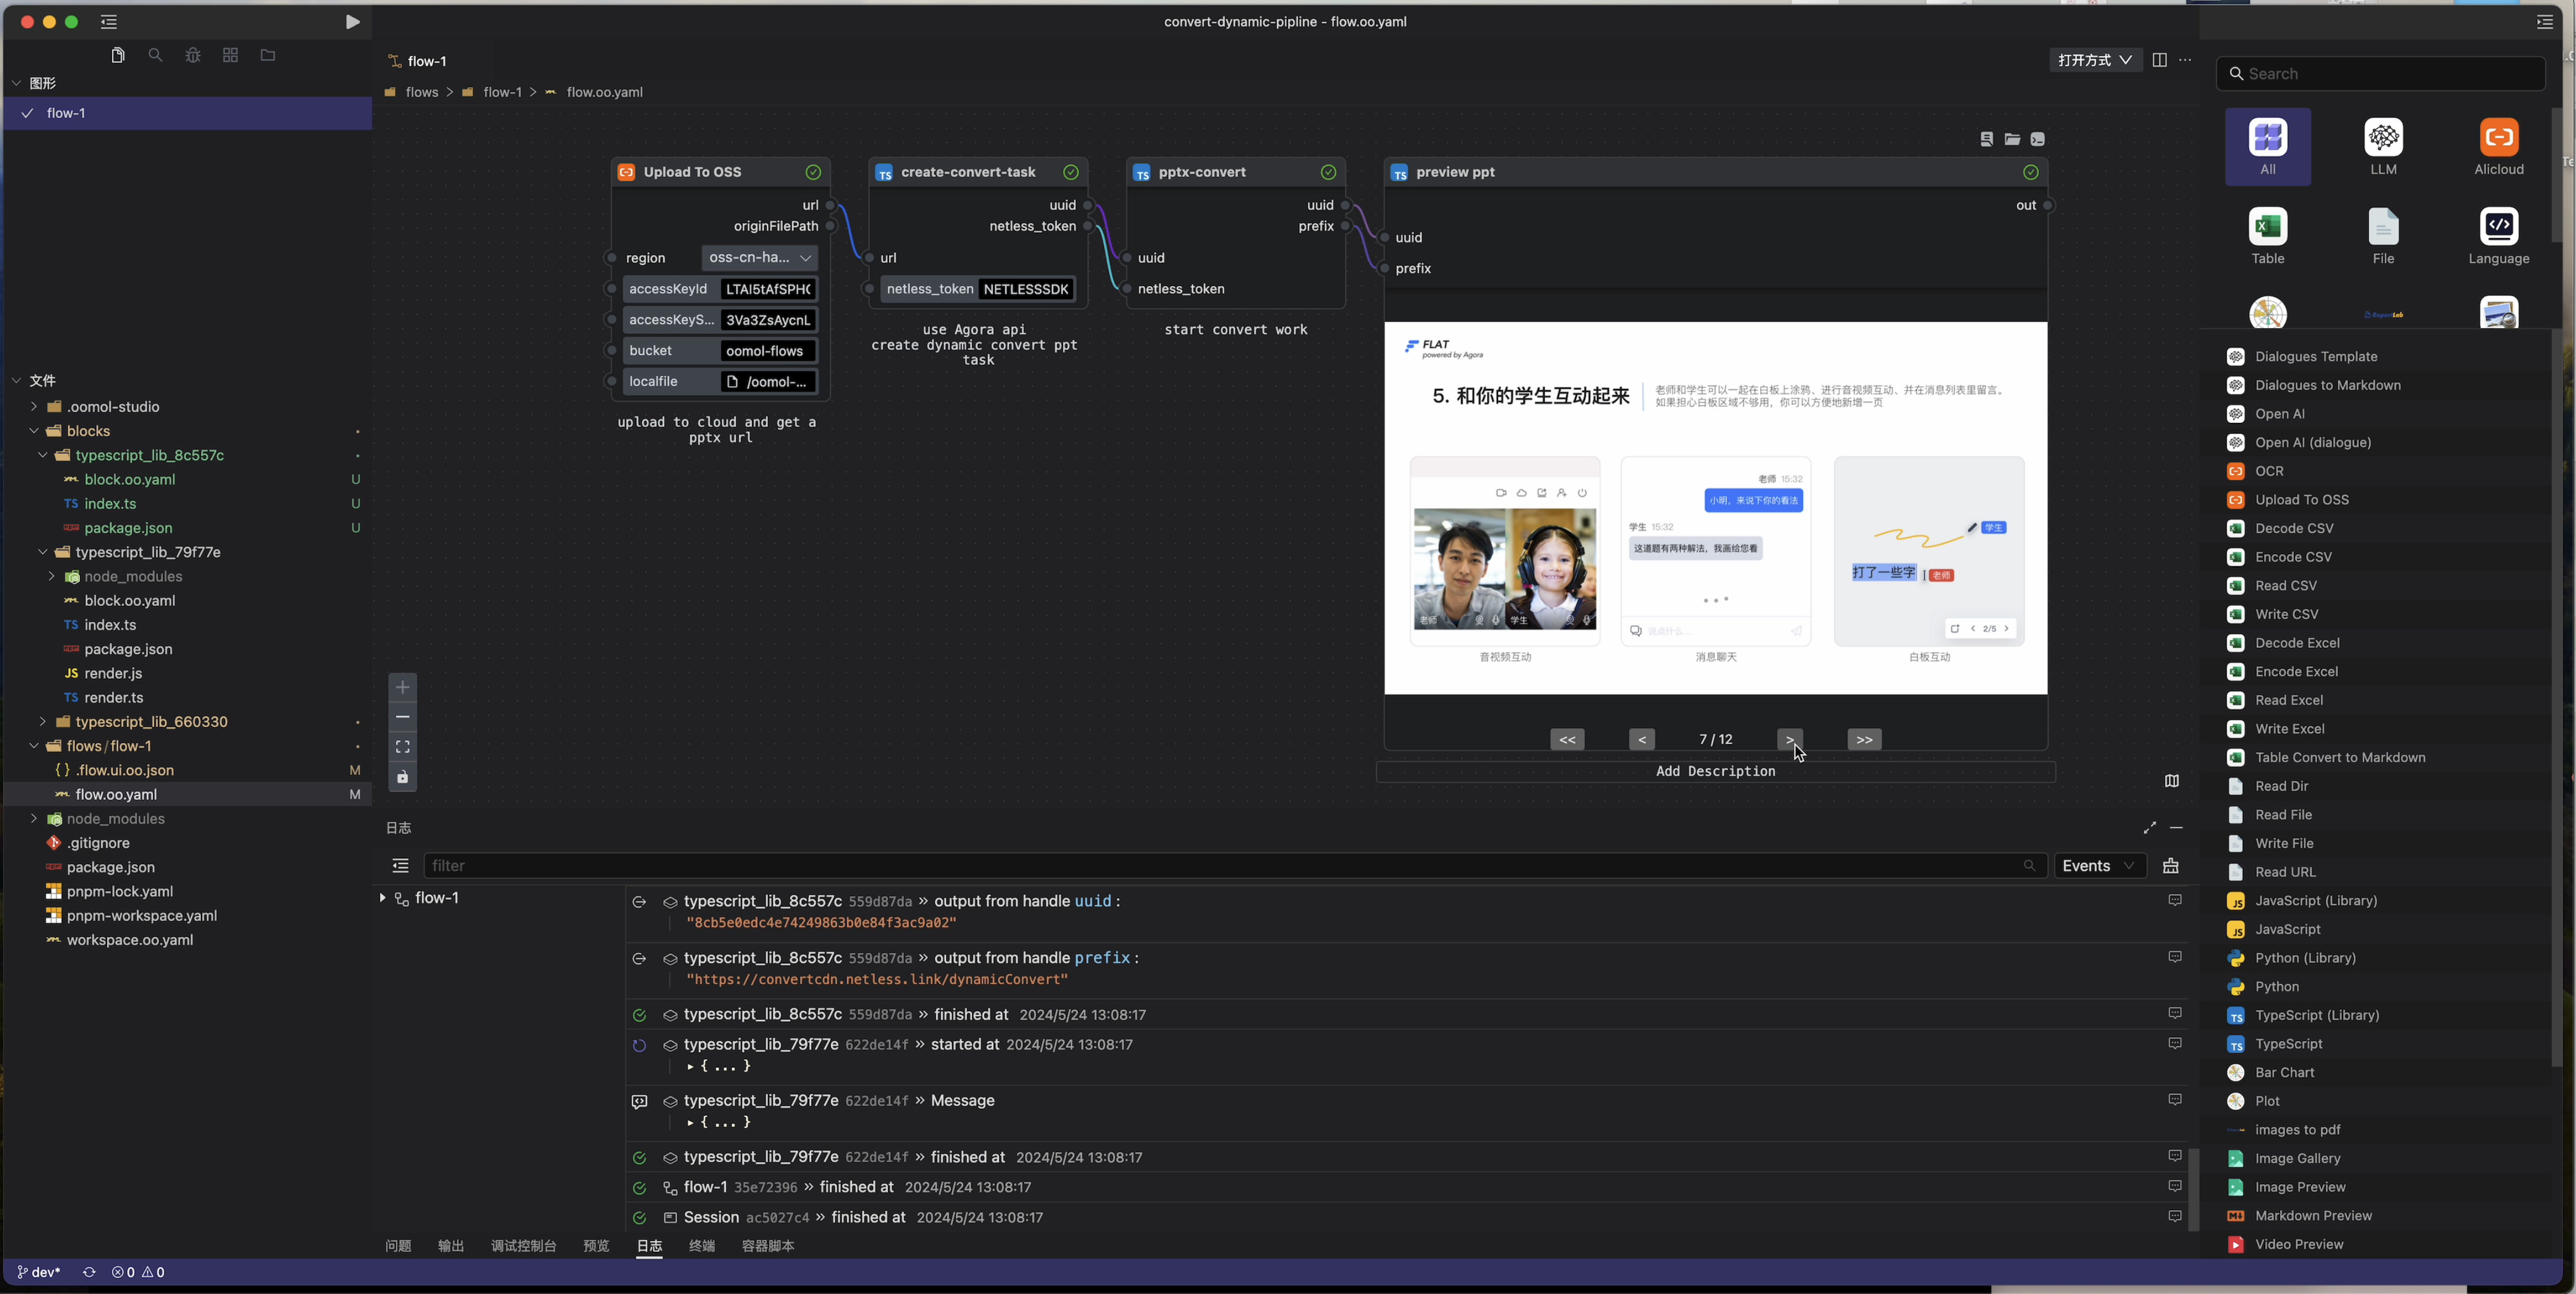2576x1294 pixels.
Task: Click the log filter input field
Action: coord(1220,866)
